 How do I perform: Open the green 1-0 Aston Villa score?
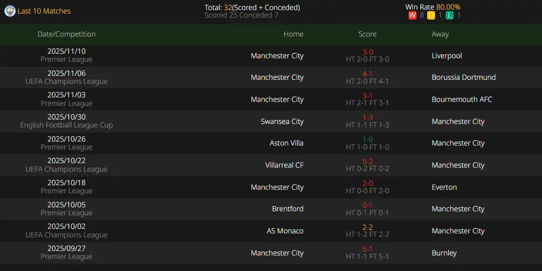[367, 140]
